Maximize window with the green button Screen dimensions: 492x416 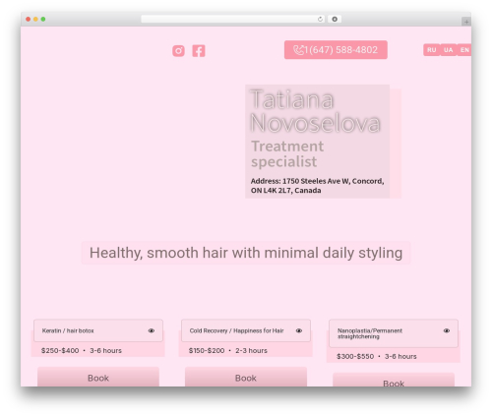(43, 20)
